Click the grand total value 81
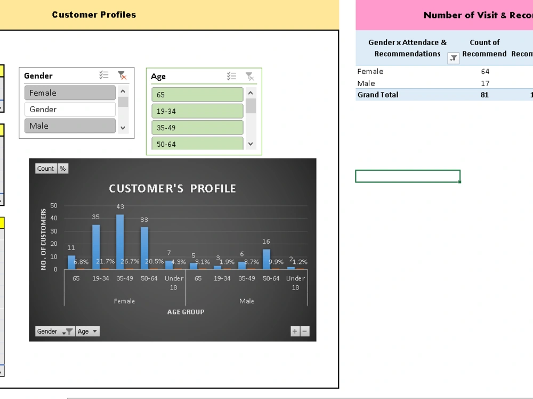 click(x=484, y=95)
